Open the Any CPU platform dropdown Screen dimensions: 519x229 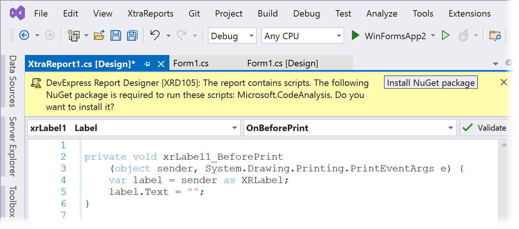click(303, 36)
